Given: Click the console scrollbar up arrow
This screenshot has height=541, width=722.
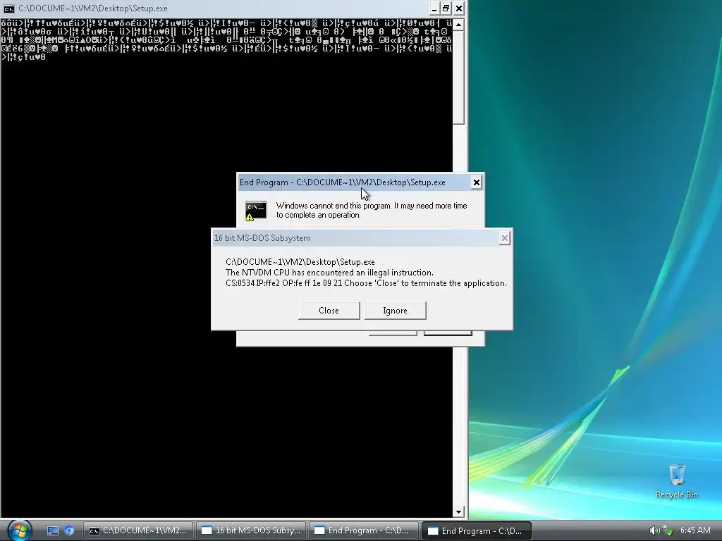Looking at the screenshot, I should [x=458, y=25].
